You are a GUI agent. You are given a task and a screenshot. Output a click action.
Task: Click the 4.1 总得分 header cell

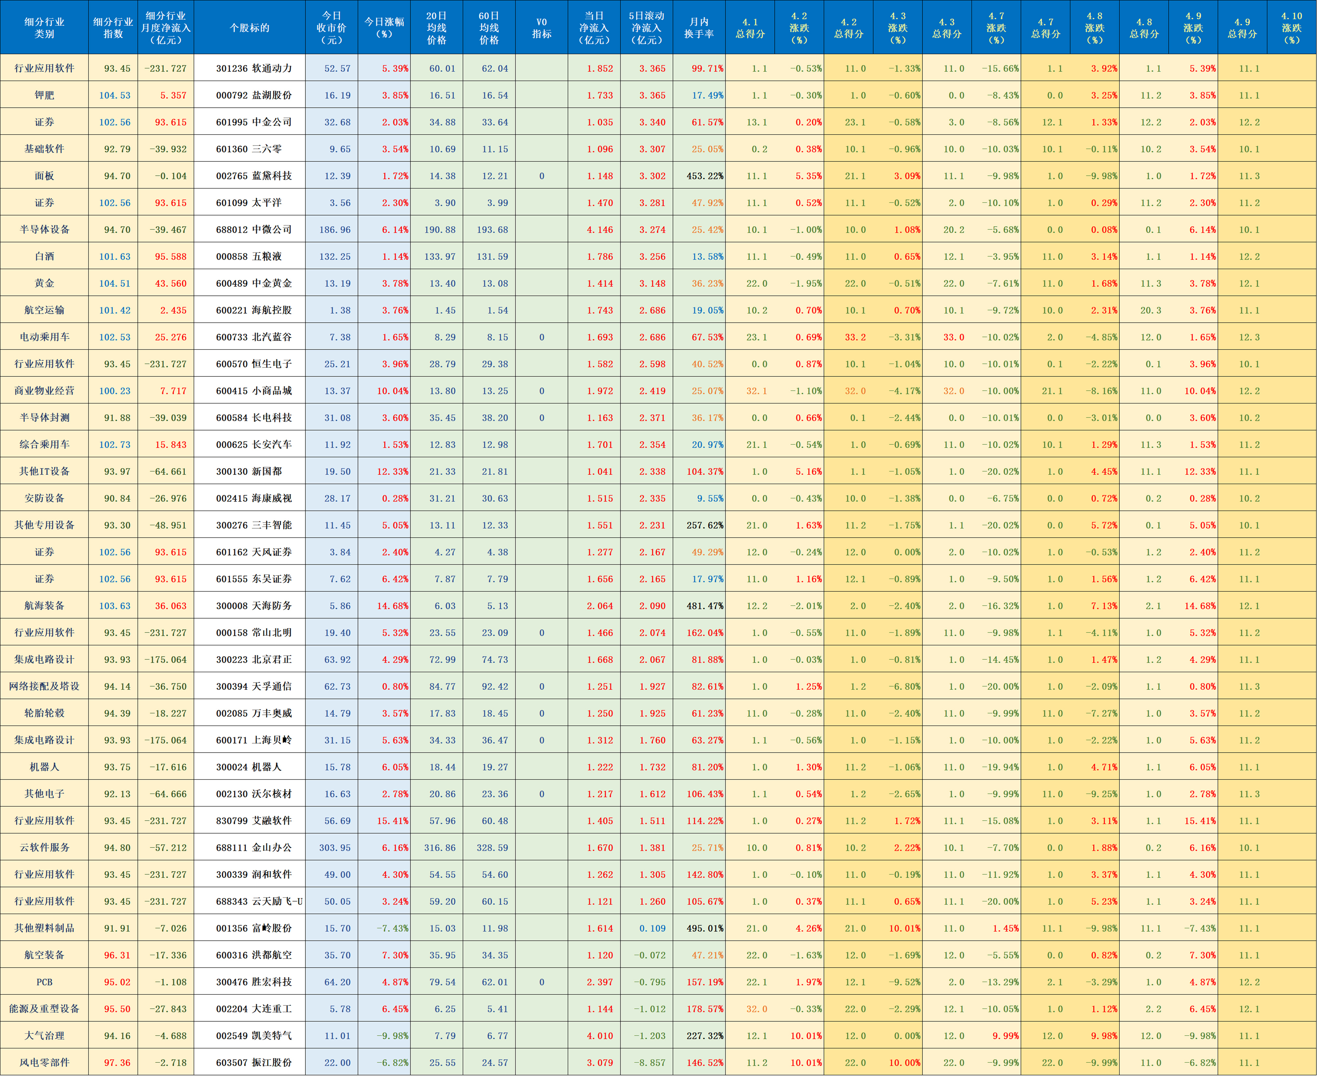coord(750,27)
